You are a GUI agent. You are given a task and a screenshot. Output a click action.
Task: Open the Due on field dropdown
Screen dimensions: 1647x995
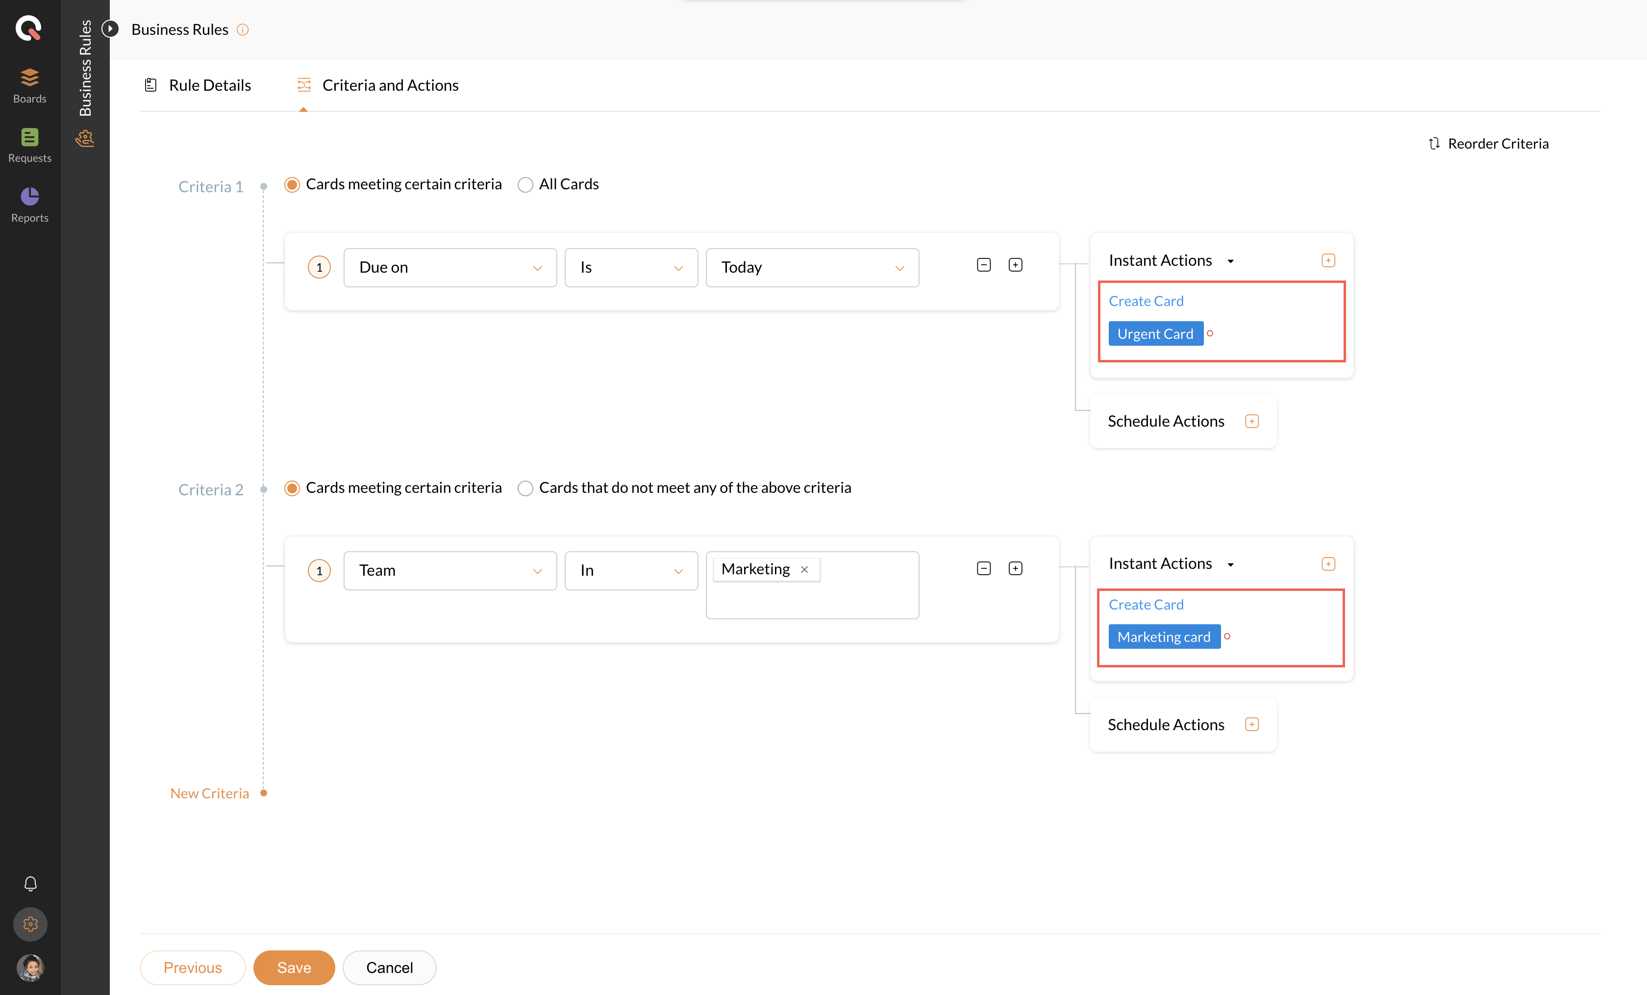click(450, 267)
